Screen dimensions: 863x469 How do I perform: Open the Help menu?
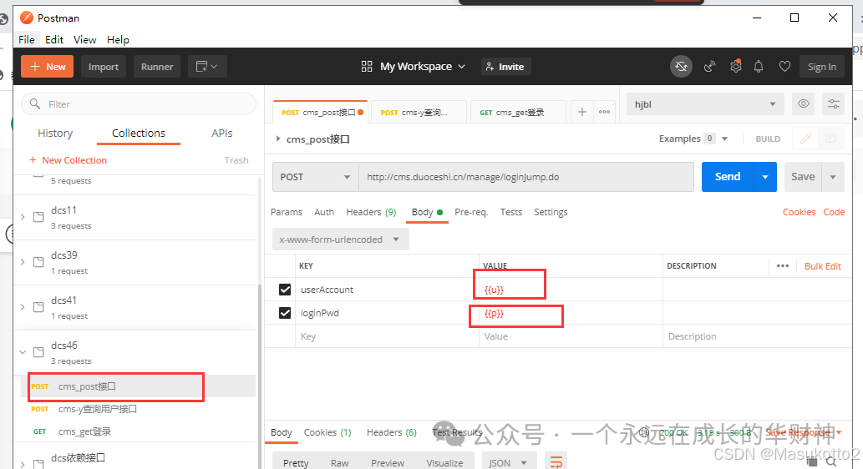tap(118, 39)
